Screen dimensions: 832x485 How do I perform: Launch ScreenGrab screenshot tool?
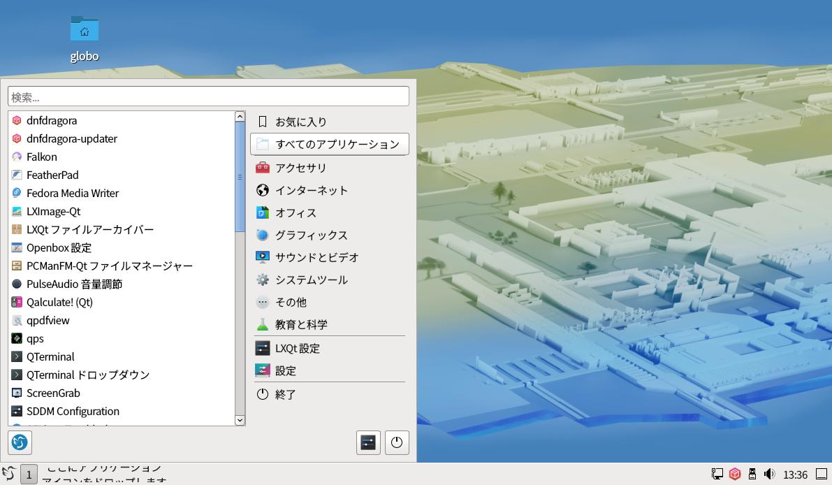[x=53, y=393]
